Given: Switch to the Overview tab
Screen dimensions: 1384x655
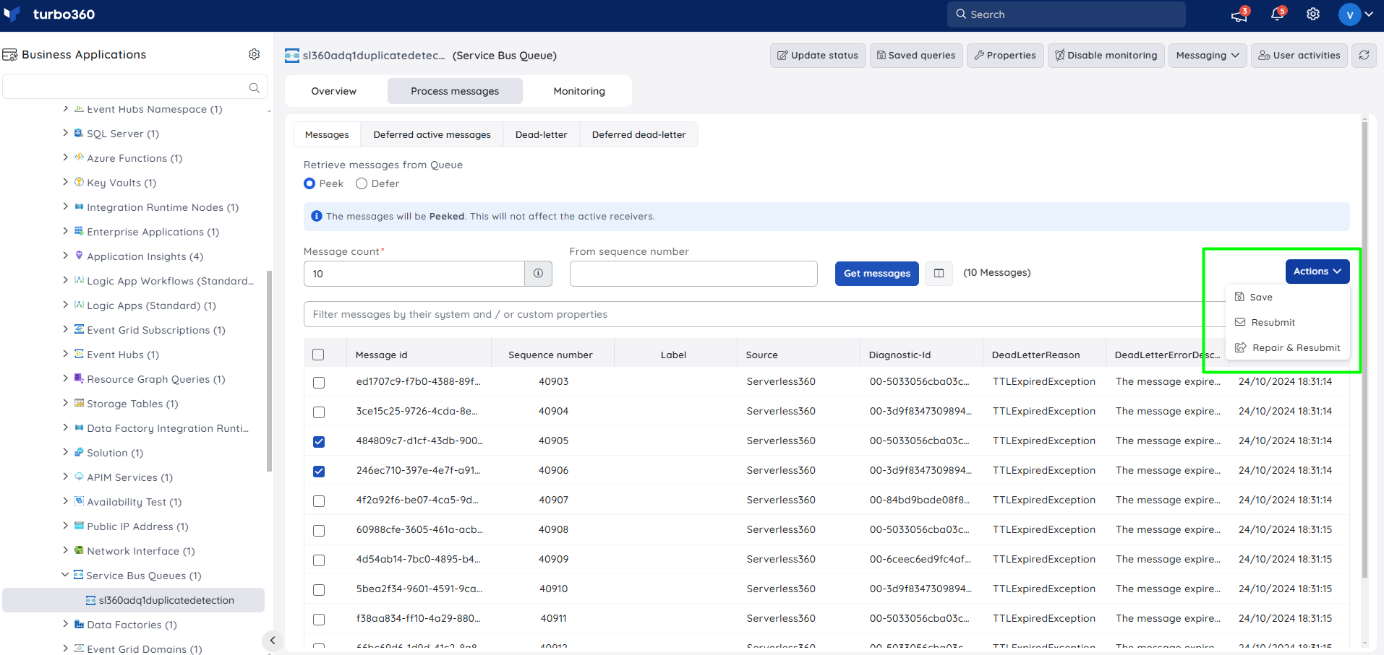Looking at the screenshot, I should (x=334, y=91).
